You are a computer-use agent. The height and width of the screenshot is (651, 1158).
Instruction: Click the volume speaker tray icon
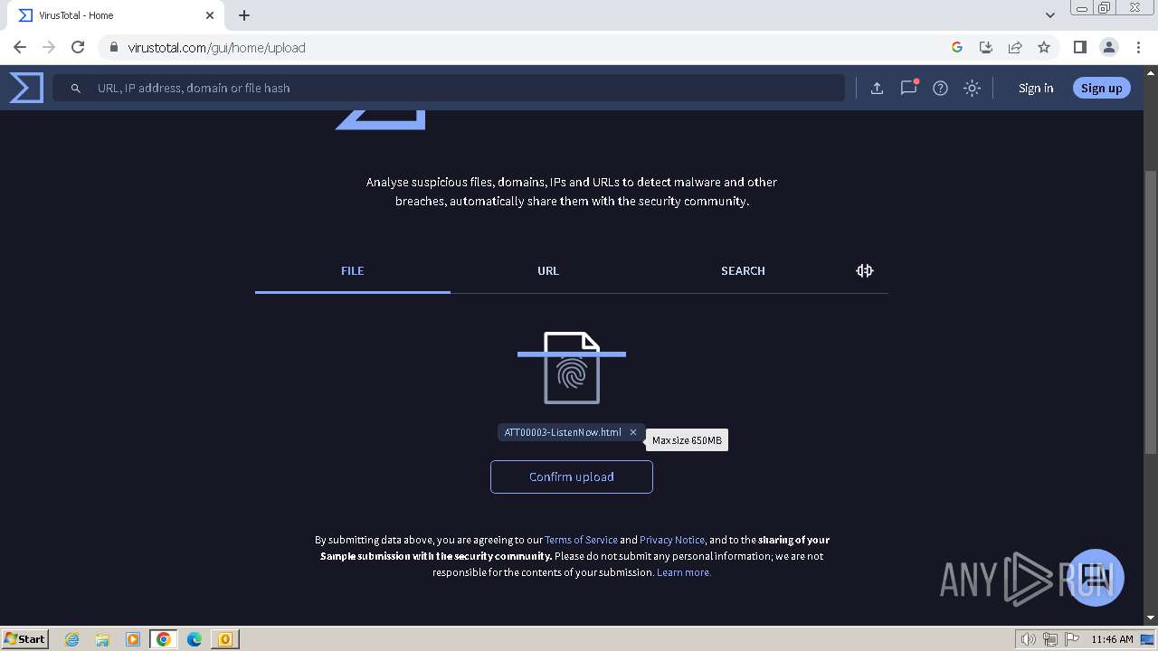[x=1029, y=639]
